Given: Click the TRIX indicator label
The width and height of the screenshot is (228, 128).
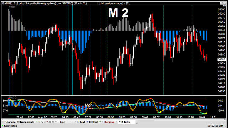Looking at the screenshot, I should [x=12, y=7].
